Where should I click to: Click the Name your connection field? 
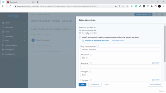[x=120, y=50]
